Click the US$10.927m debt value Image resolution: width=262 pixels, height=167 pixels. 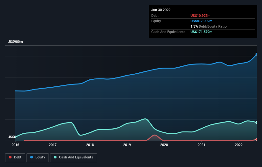point(200,16)
